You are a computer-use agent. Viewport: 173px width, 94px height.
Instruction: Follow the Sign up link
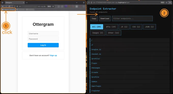click(53, 55)
